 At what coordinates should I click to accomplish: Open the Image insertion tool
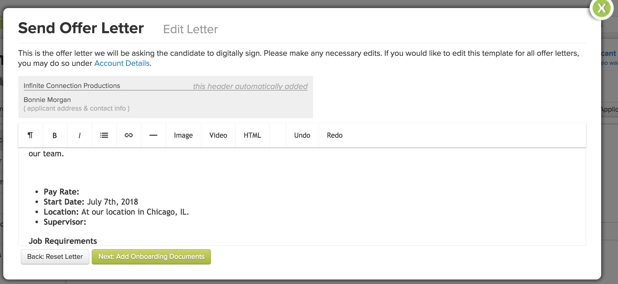click(183, 135)
